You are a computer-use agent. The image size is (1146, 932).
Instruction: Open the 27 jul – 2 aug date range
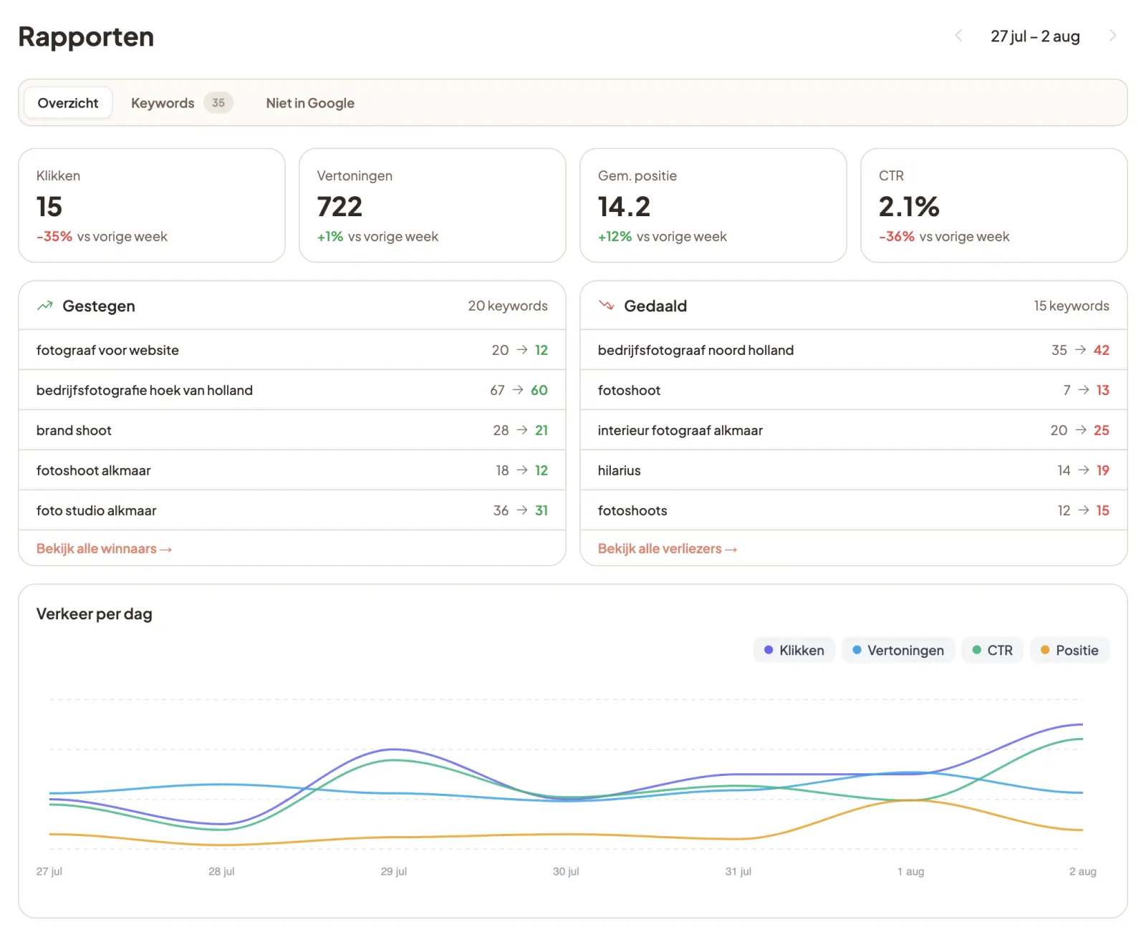1035,36
